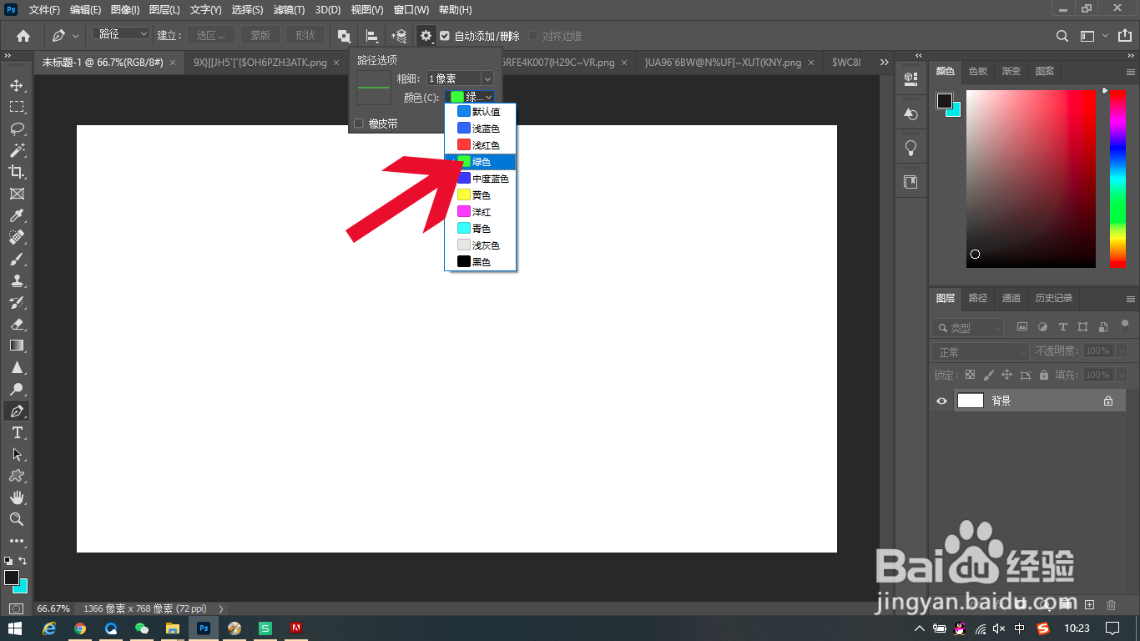Click the 选区… button
Image resolution: width=1140 pixels, height=641 pixels.
point(211,35)
